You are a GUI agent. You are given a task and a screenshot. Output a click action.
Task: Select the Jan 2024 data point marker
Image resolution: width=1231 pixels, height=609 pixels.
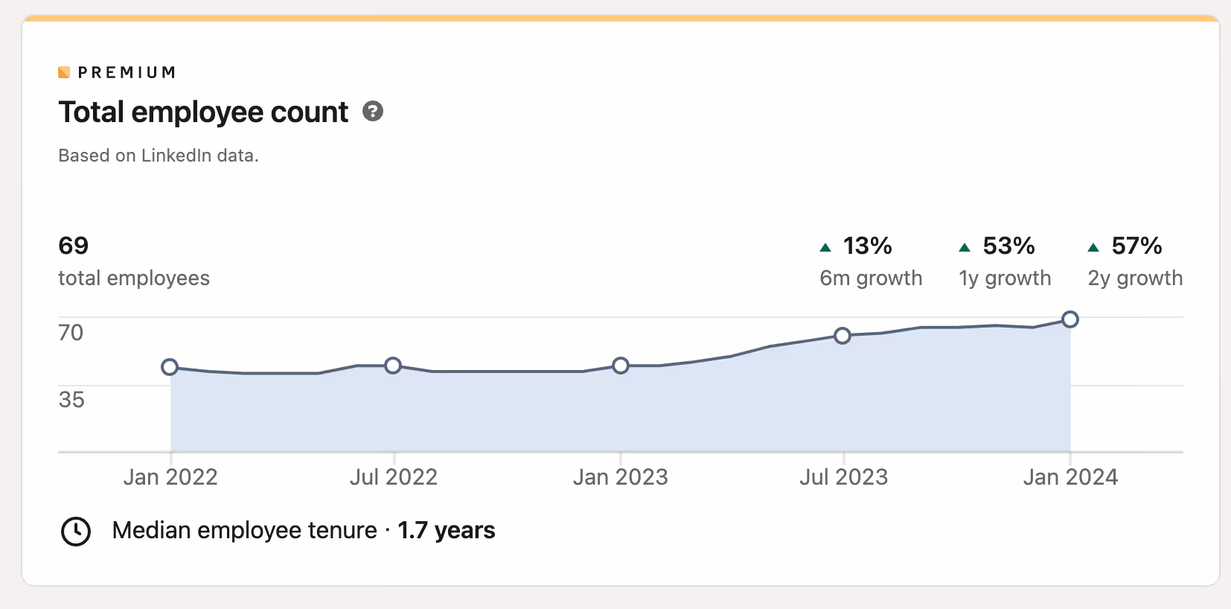click(1070, 319)
